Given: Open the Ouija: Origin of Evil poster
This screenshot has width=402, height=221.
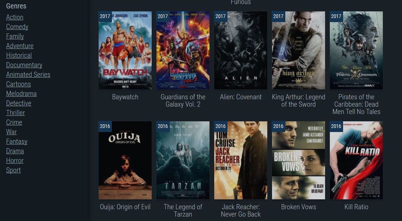Looking at the screenshot, I should [125, 160].
